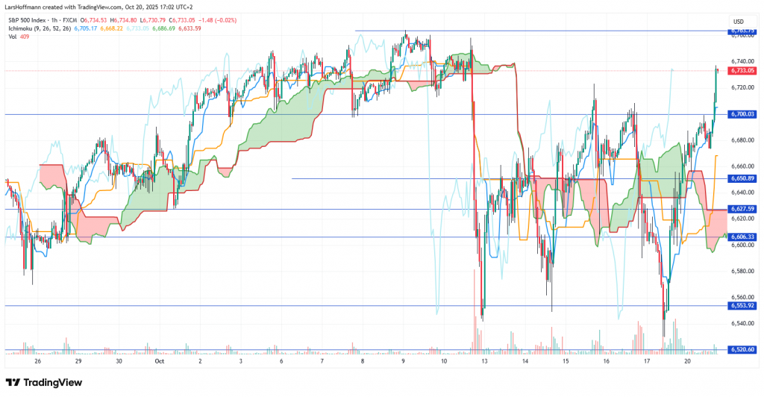Select the 6,700.03 horizontal line price label

[743, 114]
